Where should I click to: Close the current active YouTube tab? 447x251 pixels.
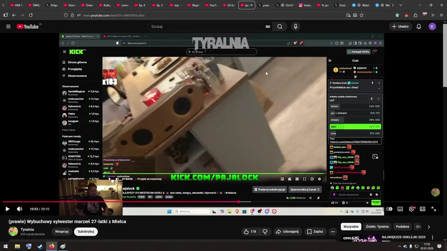251,5
